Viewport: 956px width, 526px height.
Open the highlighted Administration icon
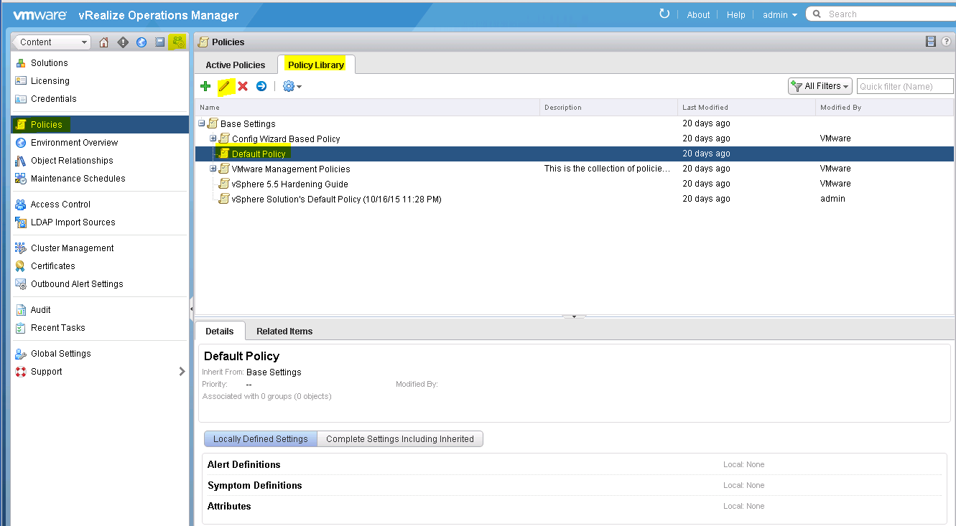pos(177,42)
